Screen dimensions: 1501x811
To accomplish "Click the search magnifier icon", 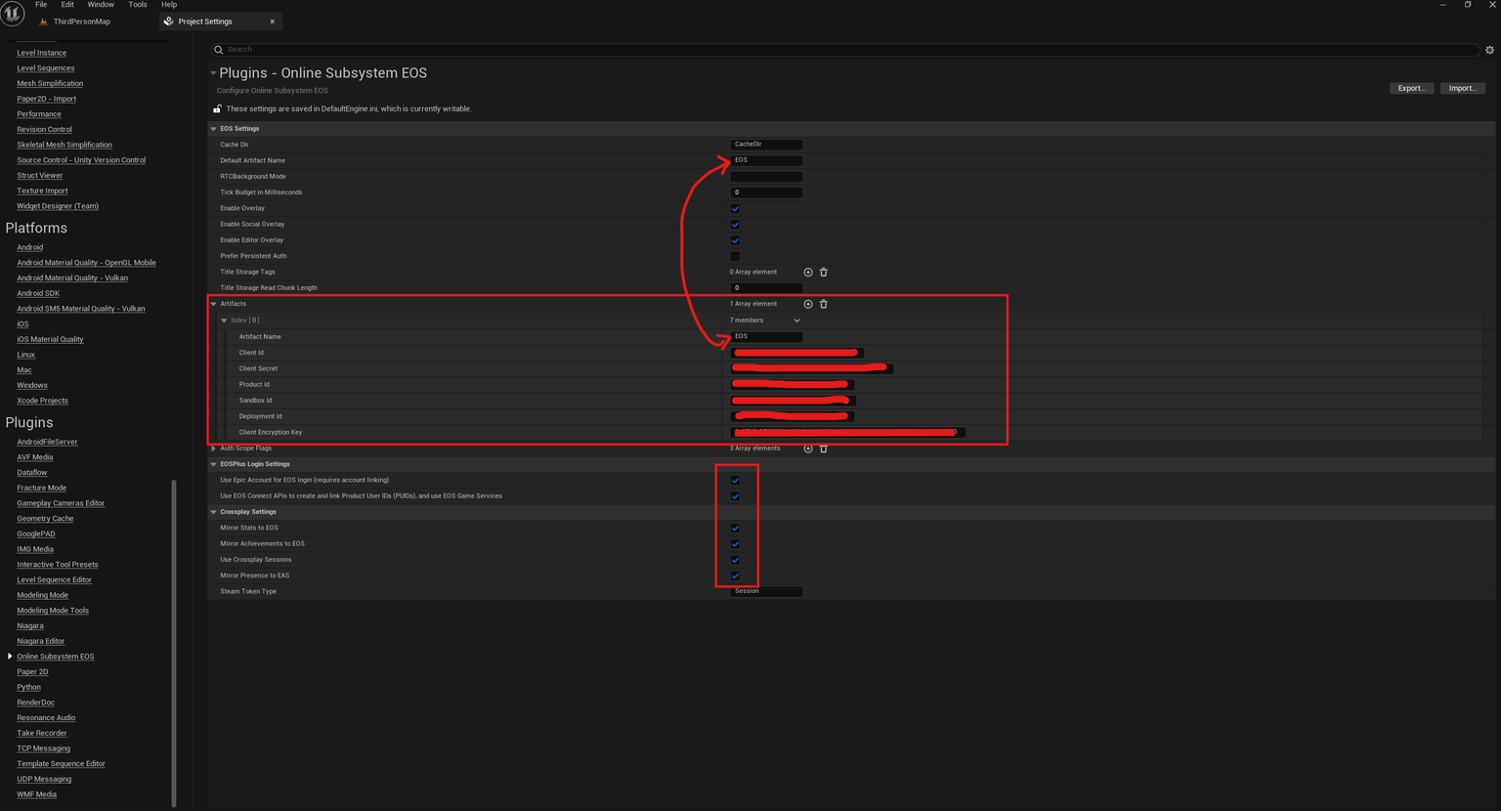I will point(219,49).
